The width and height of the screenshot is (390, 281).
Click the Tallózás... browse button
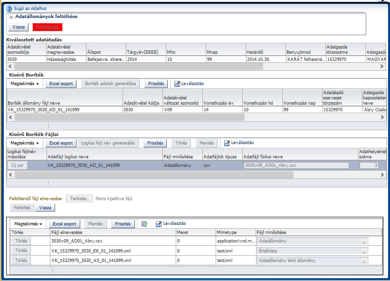coord(79,199)
